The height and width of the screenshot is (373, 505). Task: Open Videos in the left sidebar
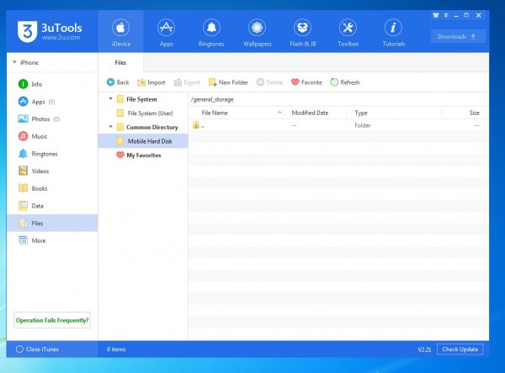40,171
